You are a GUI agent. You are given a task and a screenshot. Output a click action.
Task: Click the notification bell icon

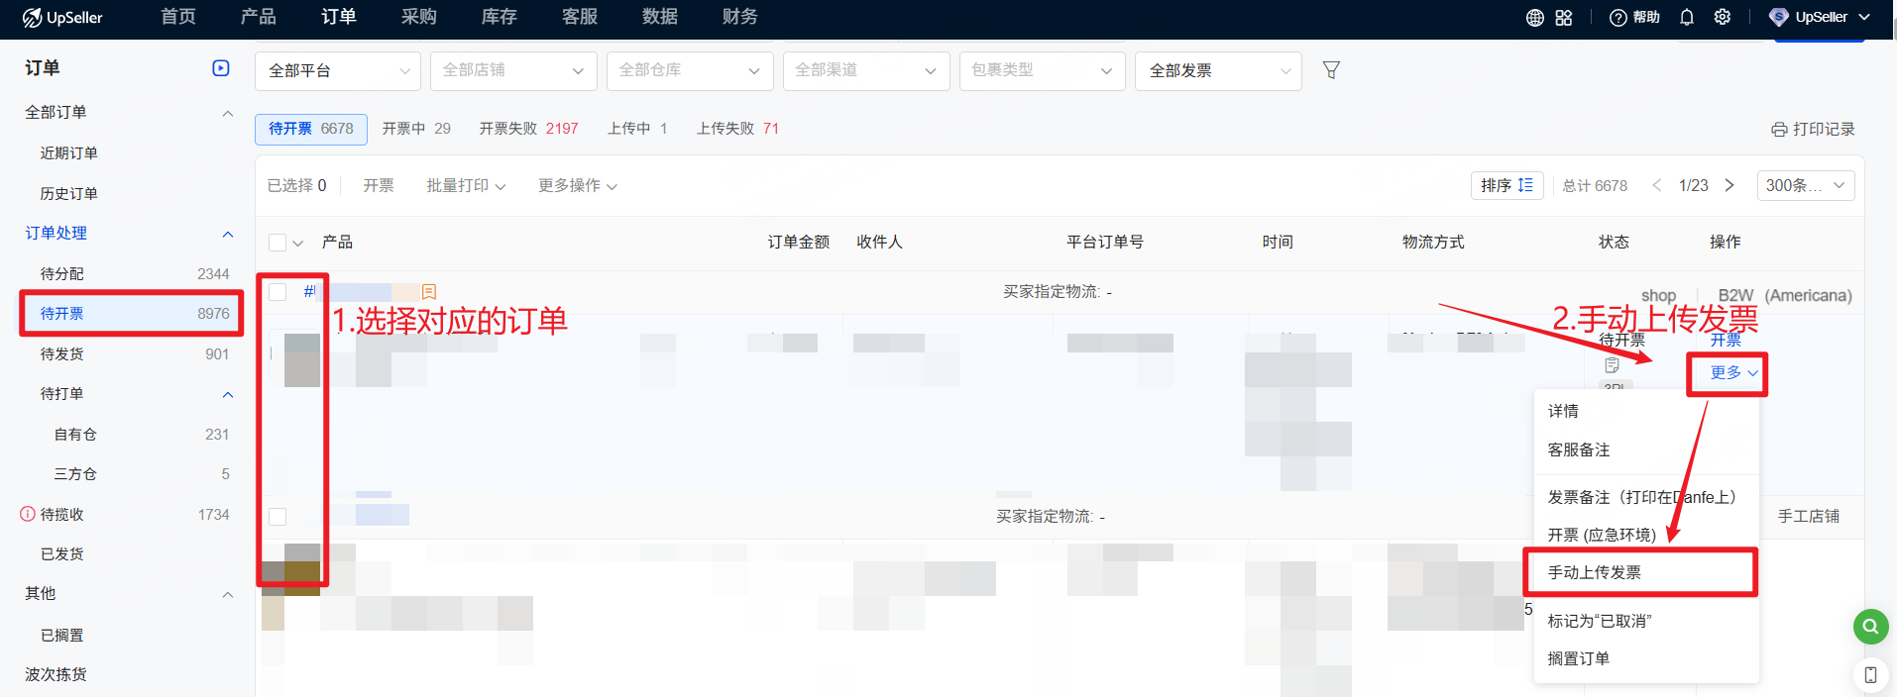pyautogui.click(x=1686, y=18)
